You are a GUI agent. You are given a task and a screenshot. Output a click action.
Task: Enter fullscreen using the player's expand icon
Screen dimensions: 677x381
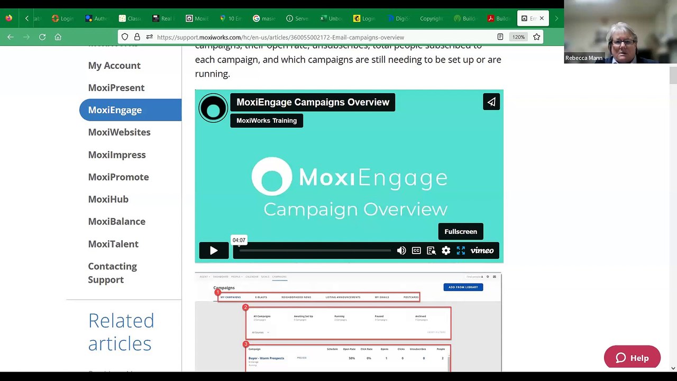point(461,251)
